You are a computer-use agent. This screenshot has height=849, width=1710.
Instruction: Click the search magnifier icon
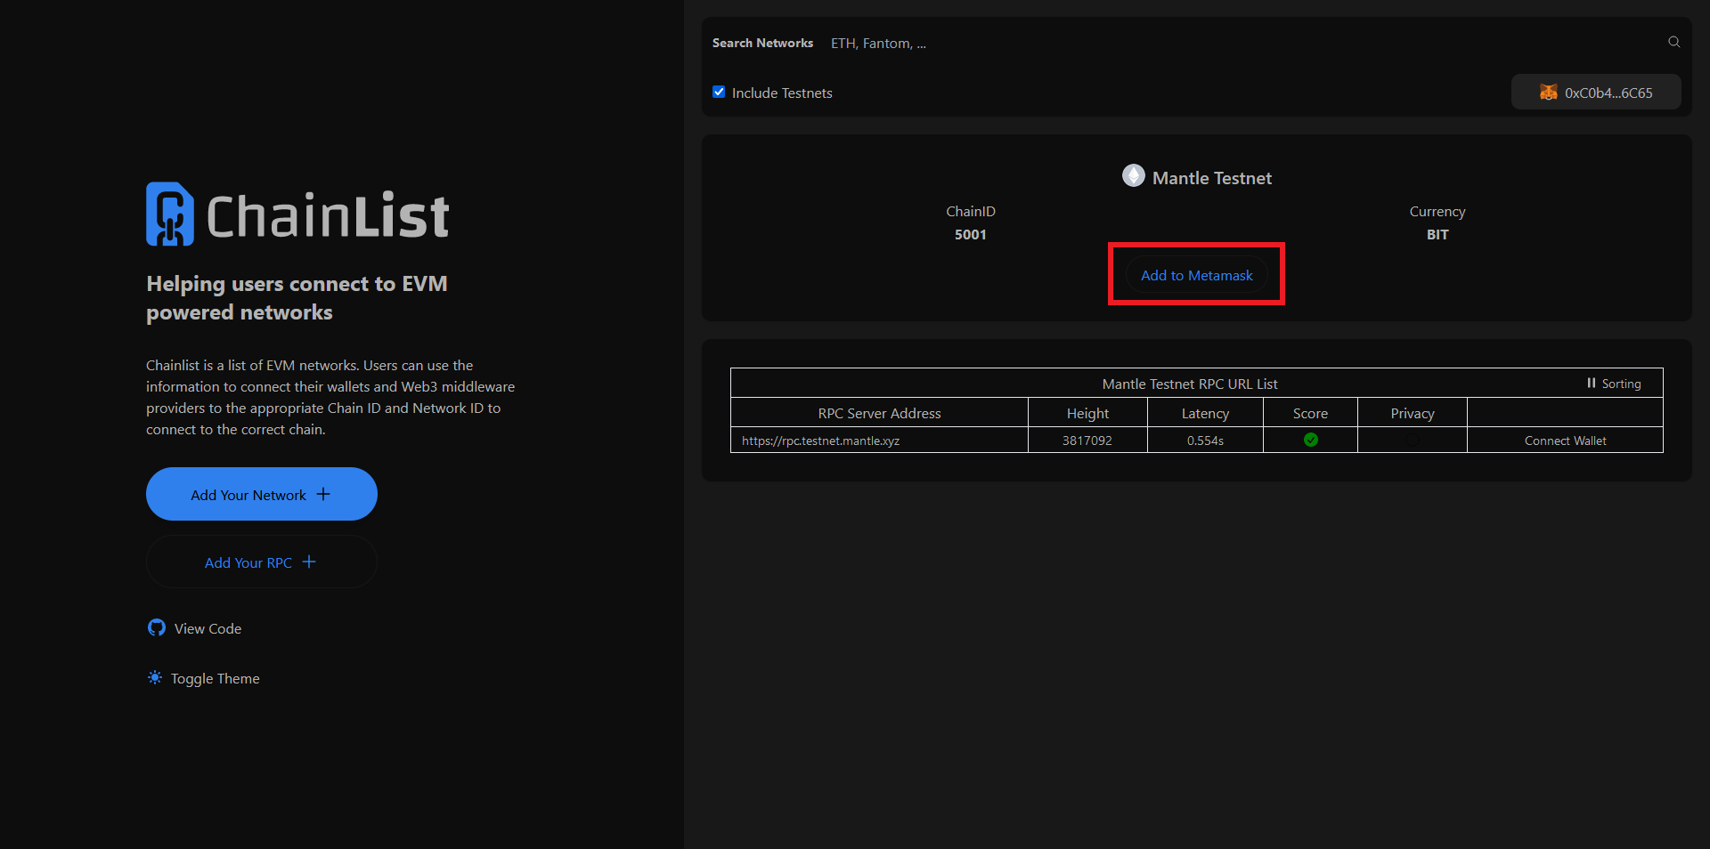point(1673,42)
